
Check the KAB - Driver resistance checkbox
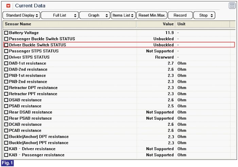[6, 149]
